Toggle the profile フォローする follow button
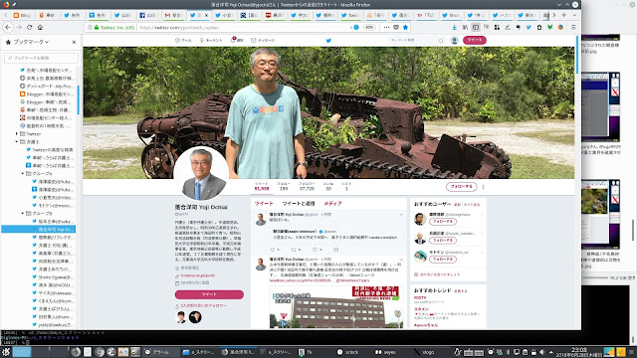637x358 pixels. [x=461, y=186]
